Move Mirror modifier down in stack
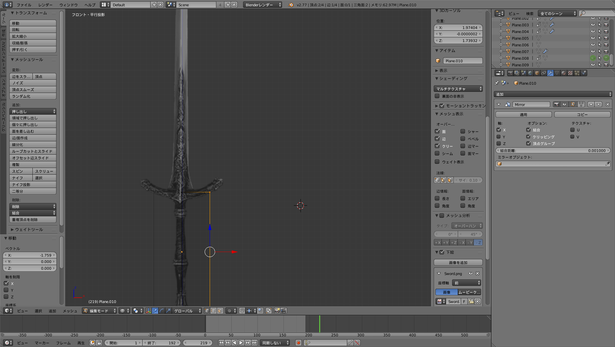 (599, 104)
